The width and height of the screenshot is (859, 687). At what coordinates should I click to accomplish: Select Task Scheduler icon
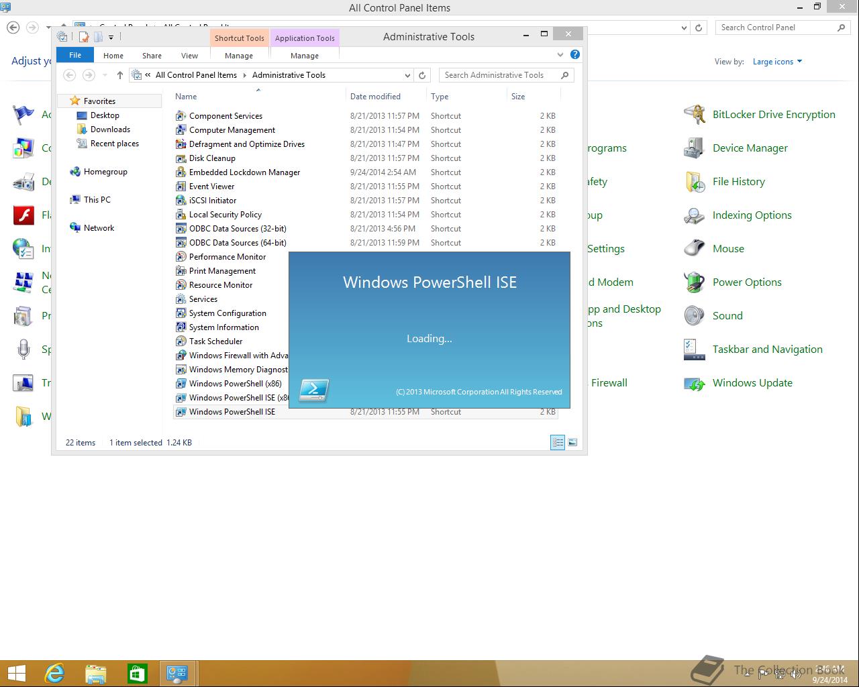pos(181,341)
